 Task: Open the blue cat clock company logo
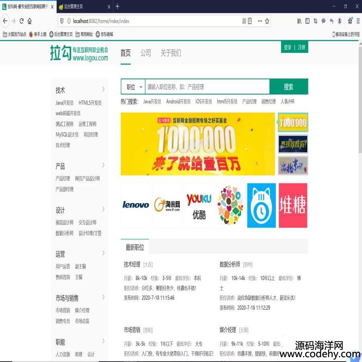click(261, 205)
